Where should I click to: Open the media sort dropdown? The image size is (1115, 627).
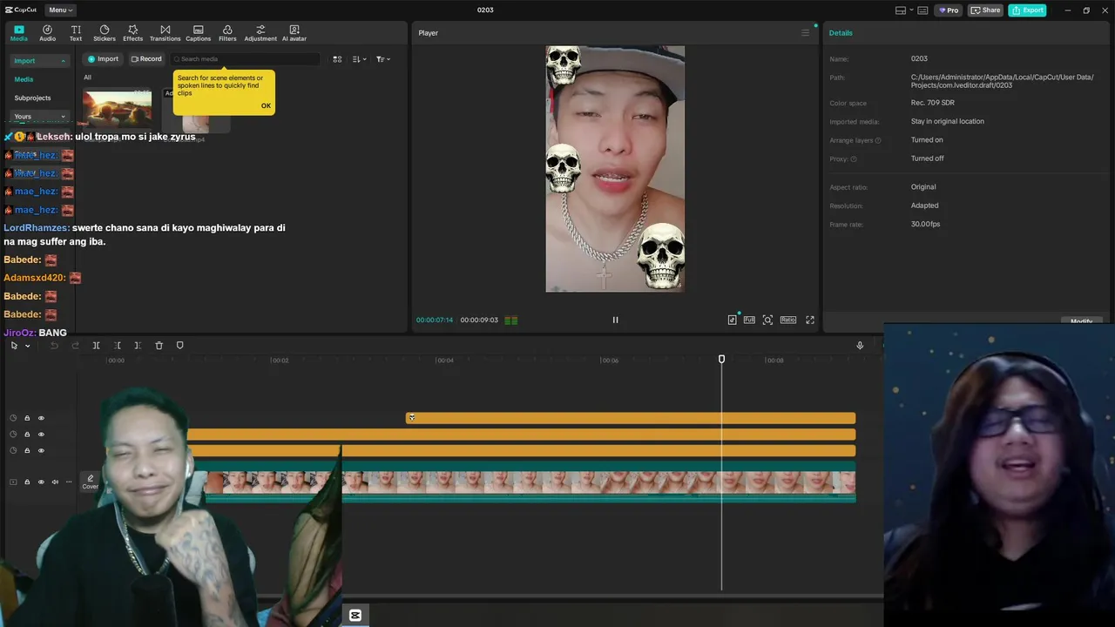tap(359, 59)
